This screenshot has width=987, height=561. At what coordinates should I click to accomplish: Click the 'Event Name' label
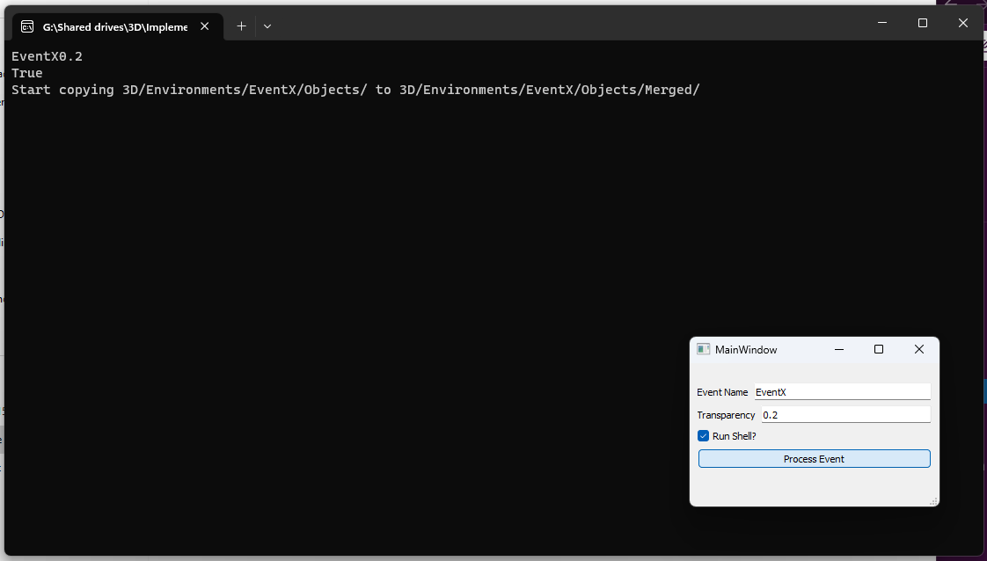[x=722, y=392]
